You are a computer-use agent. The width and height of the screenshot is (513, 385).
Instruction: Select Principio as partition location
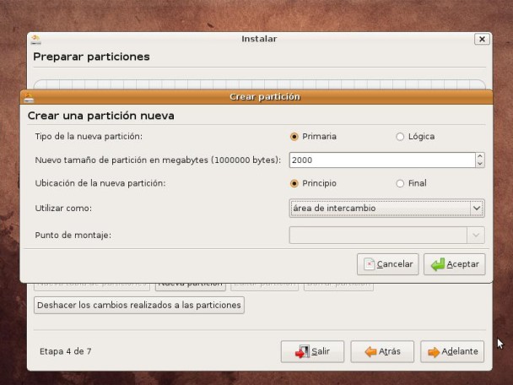point(294,183)
